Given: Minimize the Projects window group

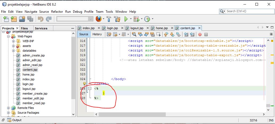Looking at the screenshot, I should (73, 28).
